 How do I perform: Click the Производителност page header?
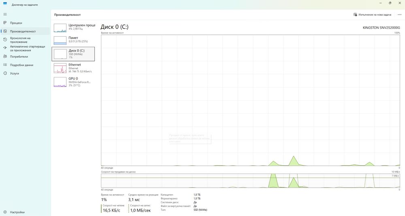click(67, 15)
